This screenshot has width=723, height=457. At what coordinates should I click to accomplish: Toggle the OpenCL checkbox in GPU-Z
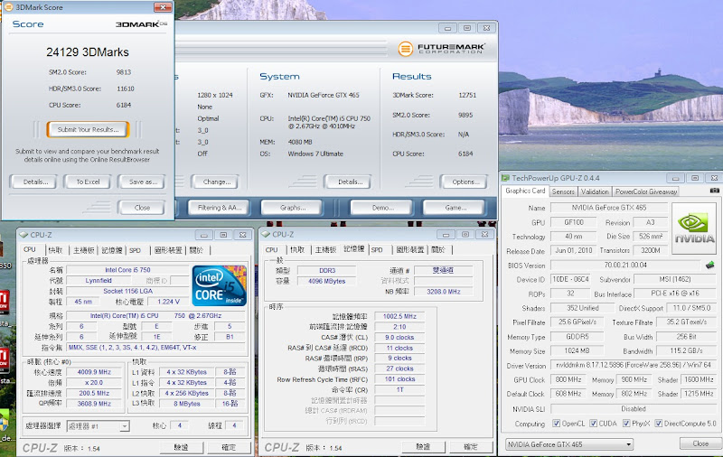[x=556, y=423]
